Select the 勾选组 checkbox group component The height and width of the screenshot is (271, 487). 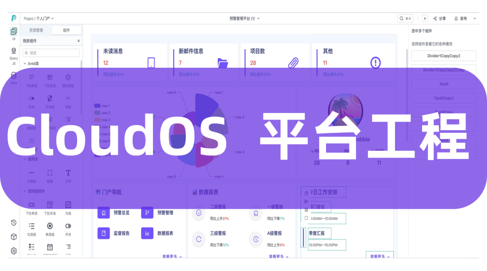pyautogui.click(x=32, y=229)
